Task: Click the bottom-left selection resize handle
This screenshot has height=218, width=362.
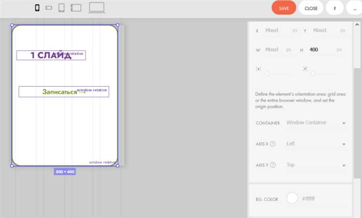Action: coord(12,165)
